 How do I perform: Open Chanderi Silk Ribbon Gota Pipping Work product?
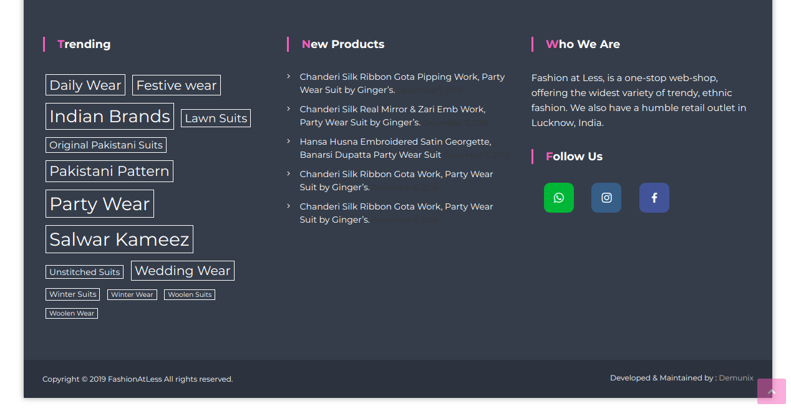(x=402, y=77)
